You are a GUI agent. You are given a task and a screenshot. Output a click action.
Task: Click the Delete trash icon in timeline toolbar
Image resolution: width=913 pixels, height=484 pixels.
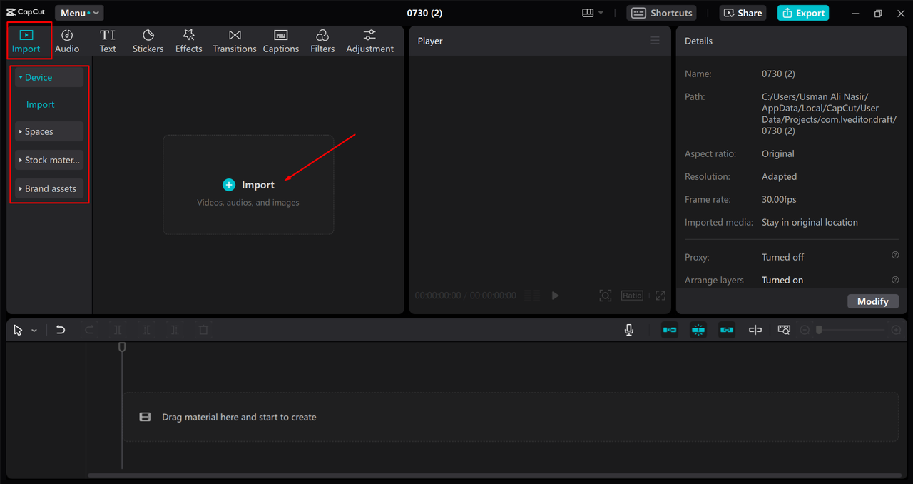click(203, 330)
